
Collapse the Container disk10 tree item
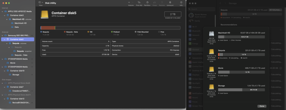pyautogui.click(x=5, y=71)
